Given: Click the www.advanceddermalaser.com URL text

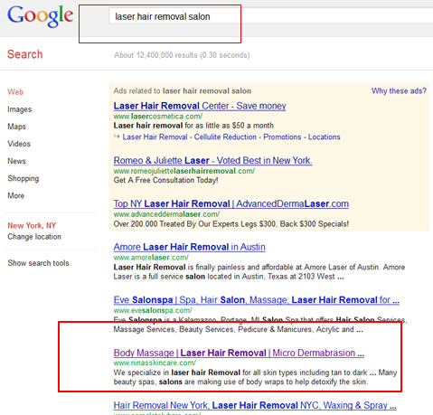Looking at the screenshot, I should [x=166, y=214].
